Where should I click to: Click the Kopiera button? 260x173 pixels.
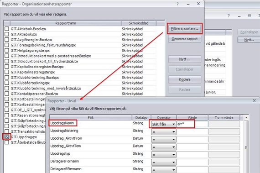[x=185, y=79]
